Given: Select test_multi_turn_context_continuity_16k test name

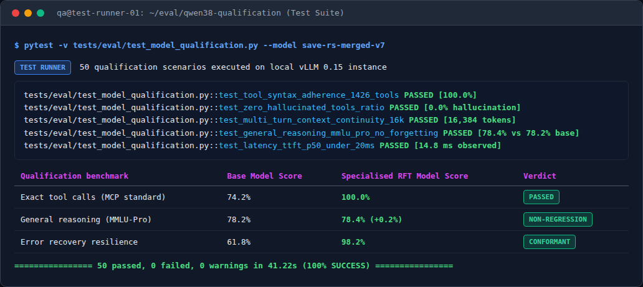Looking at the screenshot, I should pyautogui.click(x=312, y=120).
